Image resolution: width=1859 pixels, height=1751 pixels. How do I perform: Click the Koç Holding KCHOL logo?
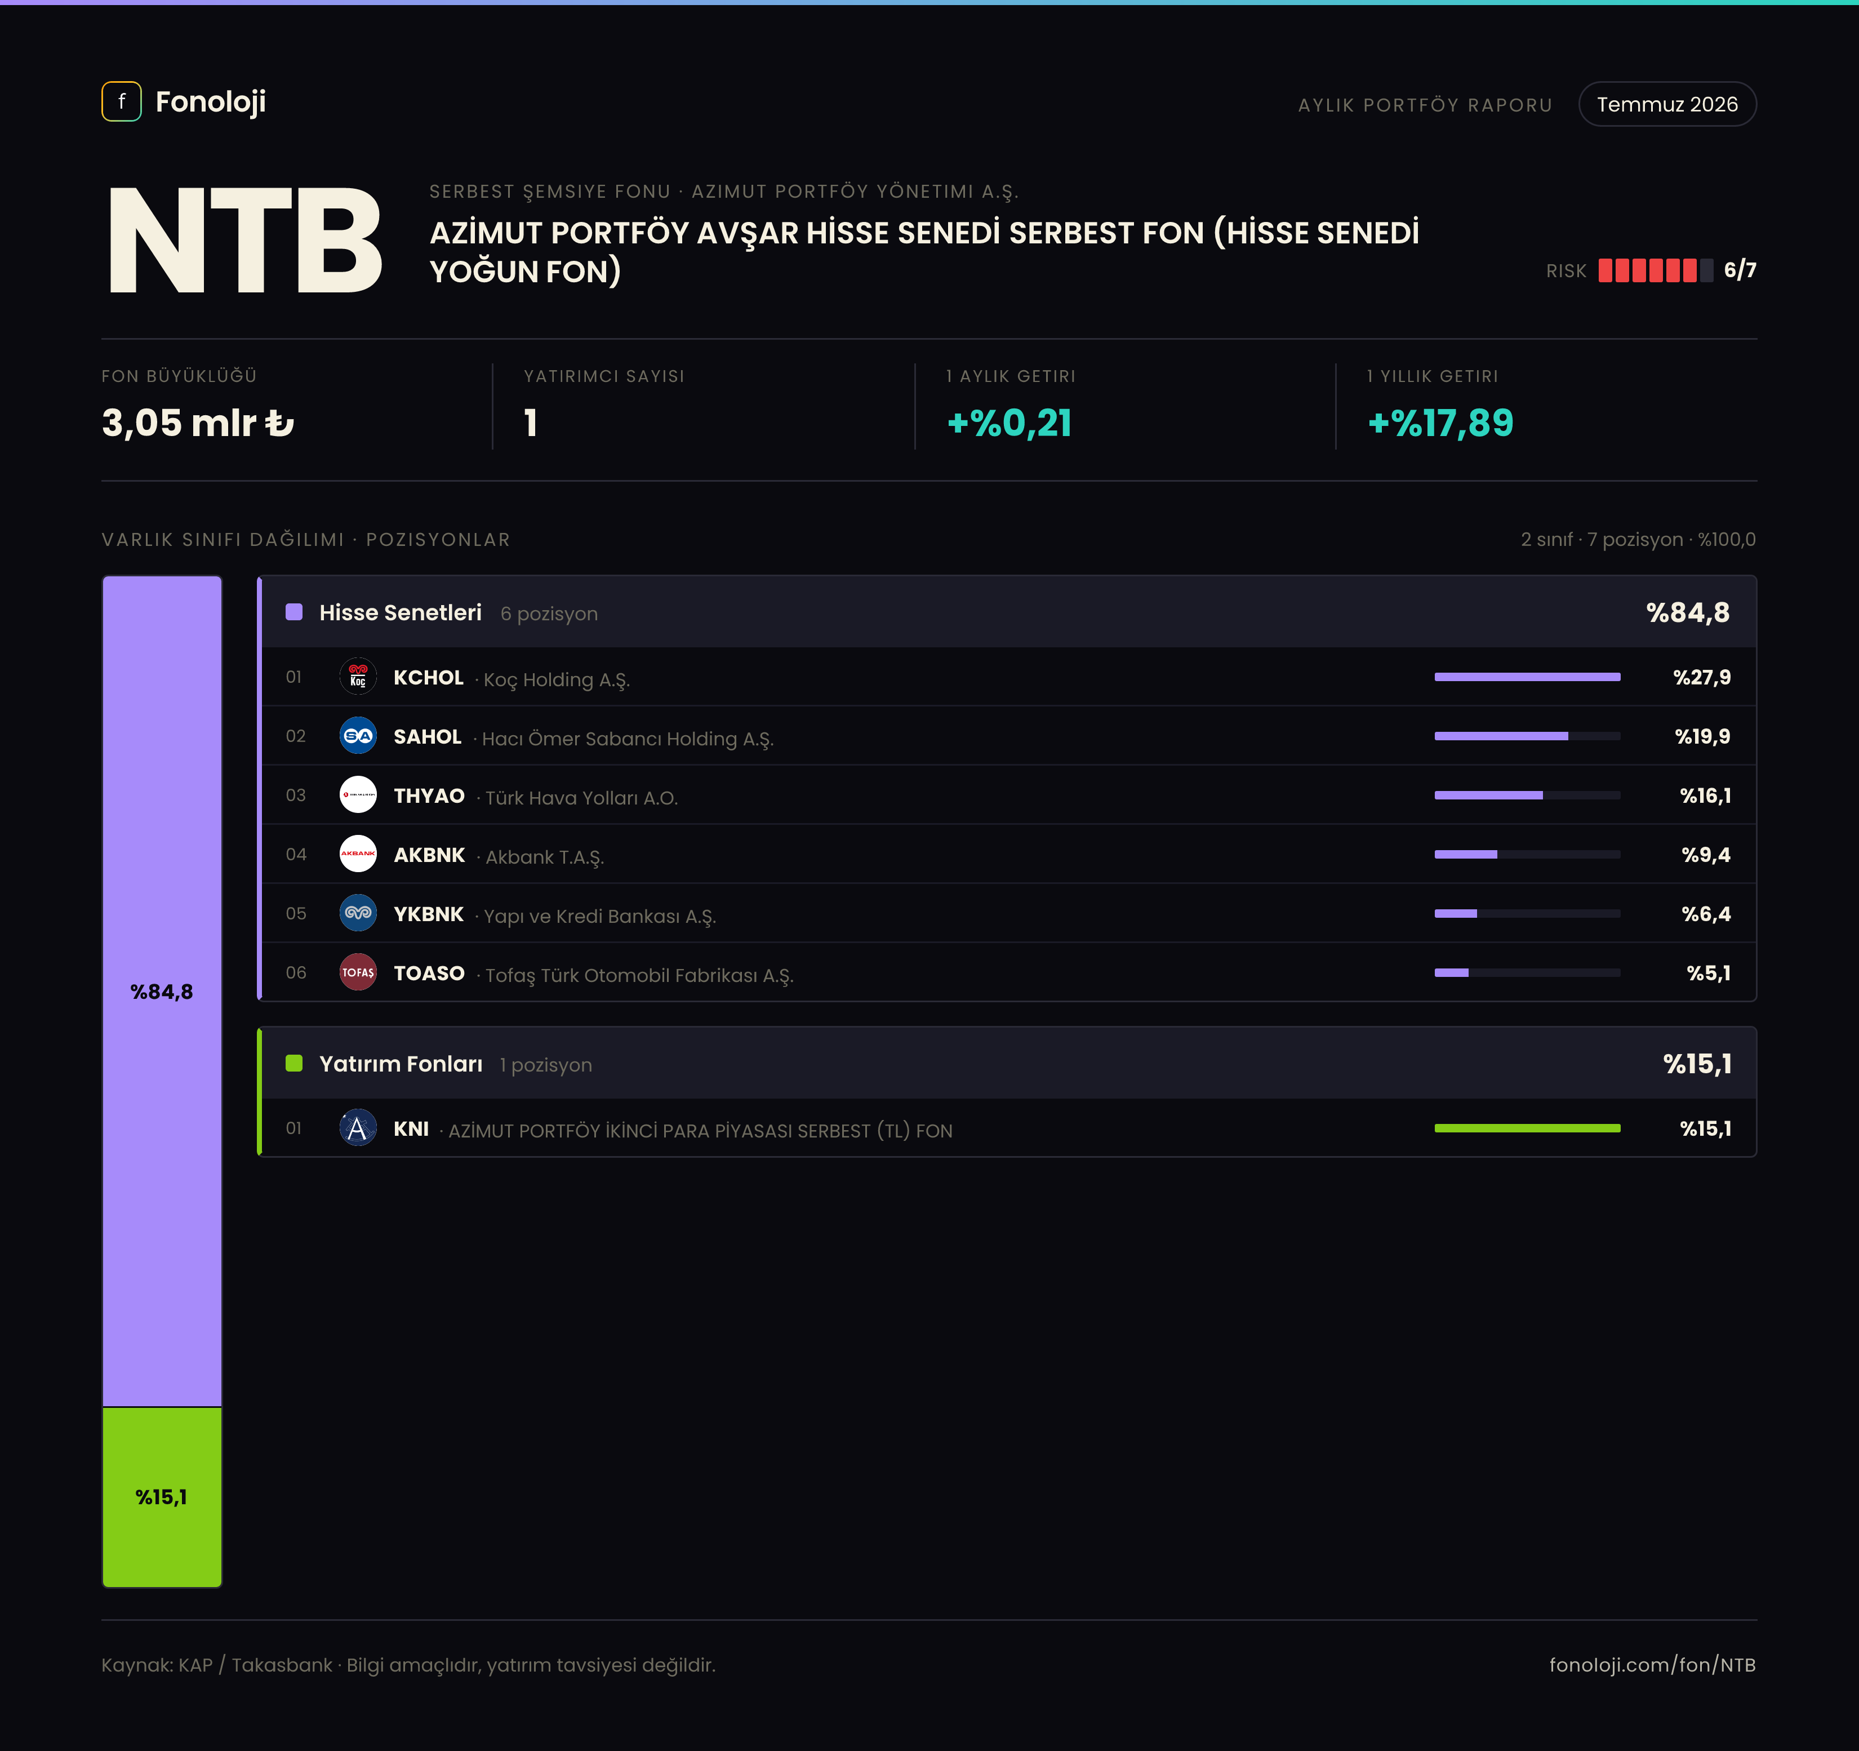[358, 676]
